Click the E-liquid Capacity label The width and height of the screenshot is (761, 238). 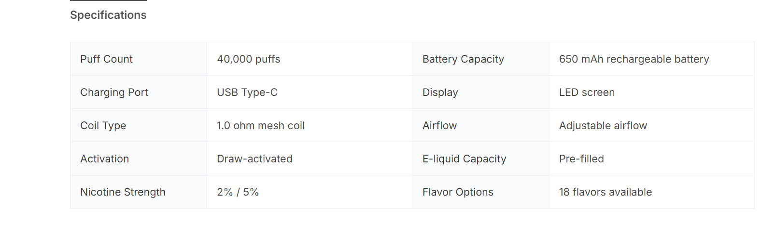(464, 159)
